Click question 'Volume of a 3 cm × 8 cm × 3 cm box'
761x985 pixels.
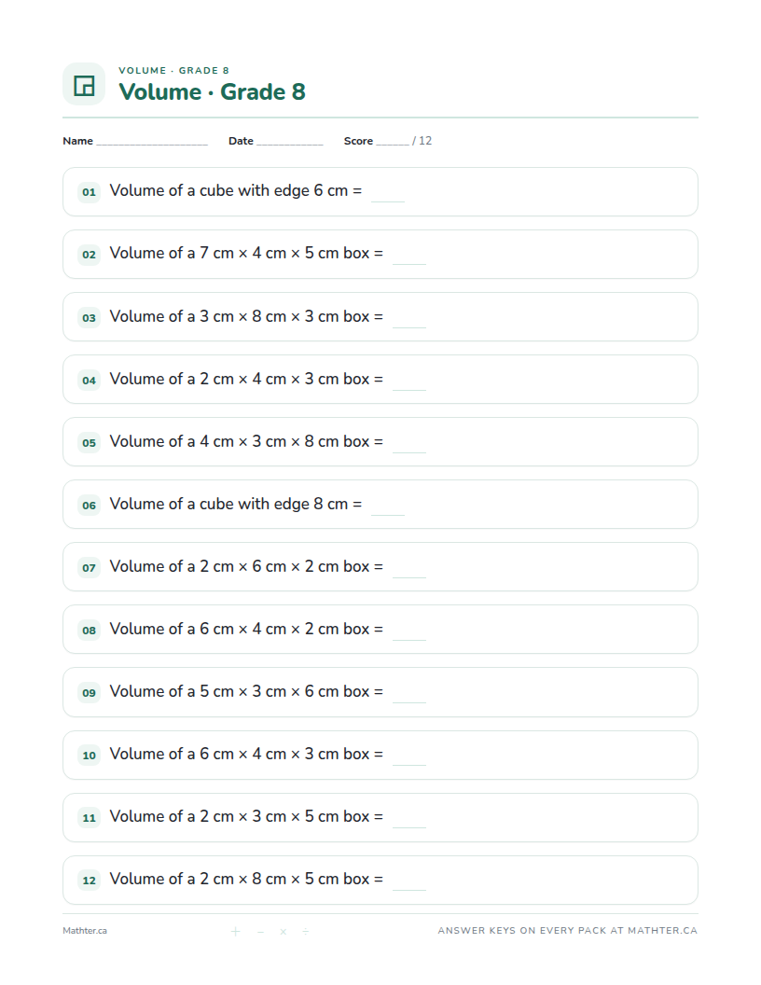coord(246,316)
